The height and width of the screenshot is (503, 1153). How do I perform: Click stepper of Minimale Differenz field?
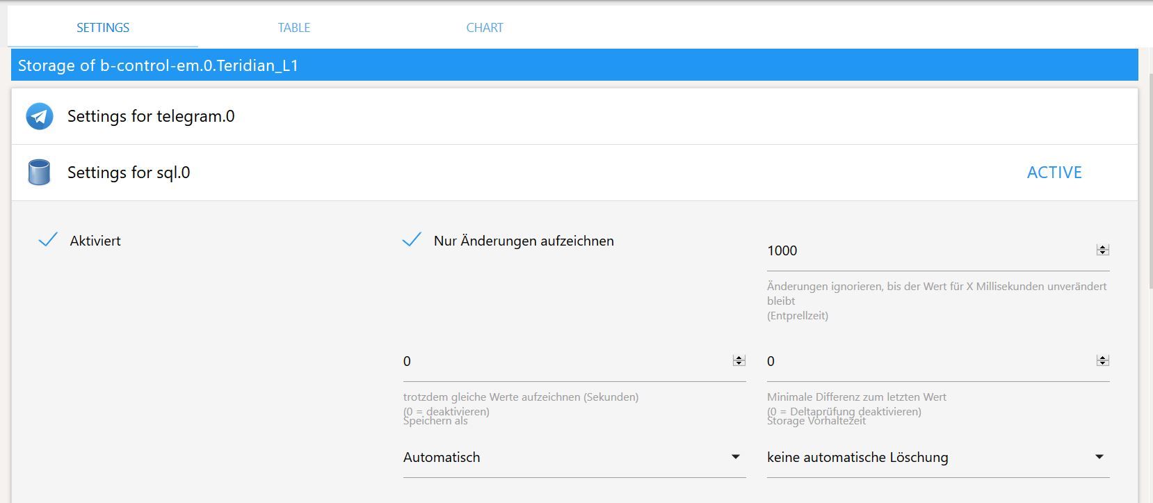(x=1102, y=360)
